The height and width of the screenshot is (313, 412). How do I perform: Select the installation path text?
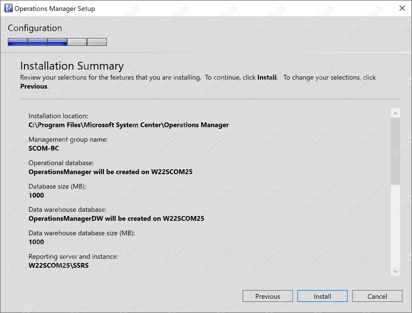[129, 125]
